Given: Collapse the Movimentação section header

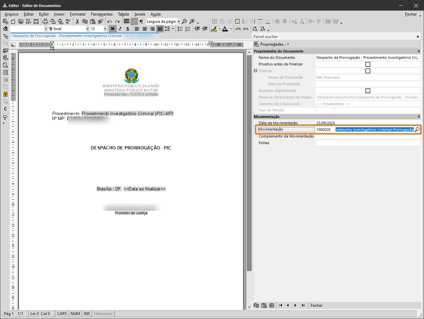Looking at the screenshot, I should tap(419, 117).
